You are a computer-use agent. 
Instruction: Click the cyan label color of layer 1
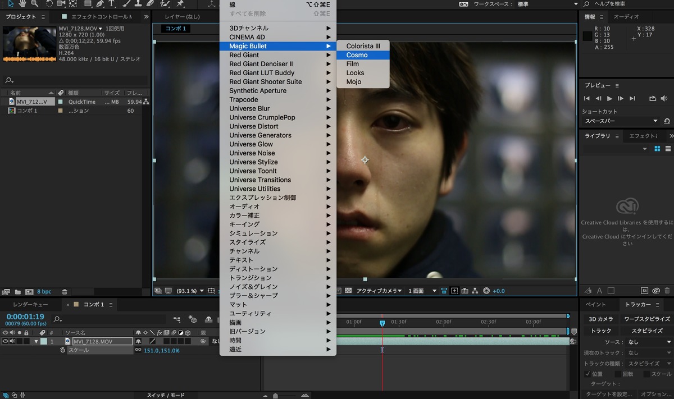44,341
